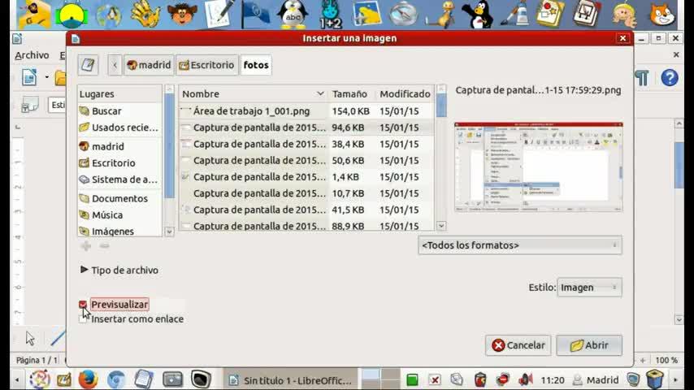Image resolution: width=694 pixels, height=390 pixels.
Task: Open the screenshot camera tool in taskbar
Action: tap(172, 379)
